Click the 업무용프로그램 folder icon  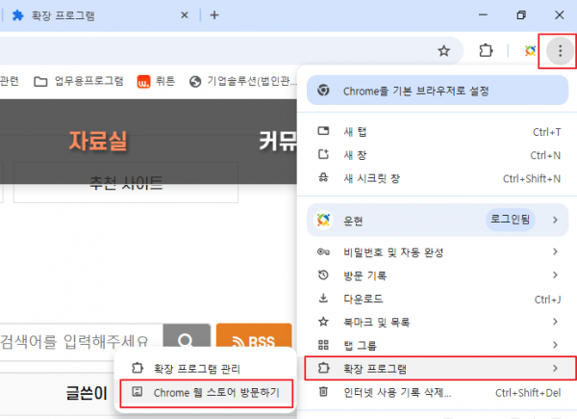(x=40, y=82)
